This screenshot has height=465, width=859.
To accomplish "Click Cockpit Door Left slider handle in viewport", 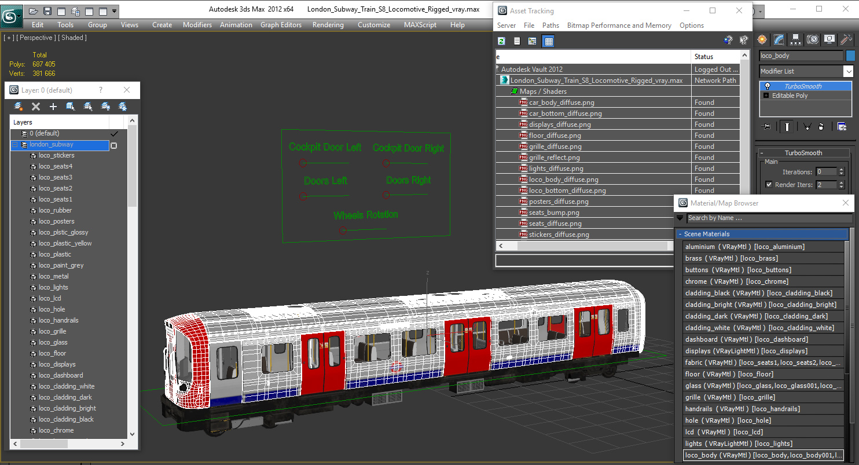I will pyautogui.click(x=302, y=164).
